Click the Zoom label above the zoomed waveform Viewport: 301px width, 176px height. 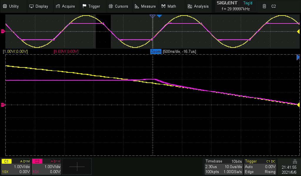[156, 51]
